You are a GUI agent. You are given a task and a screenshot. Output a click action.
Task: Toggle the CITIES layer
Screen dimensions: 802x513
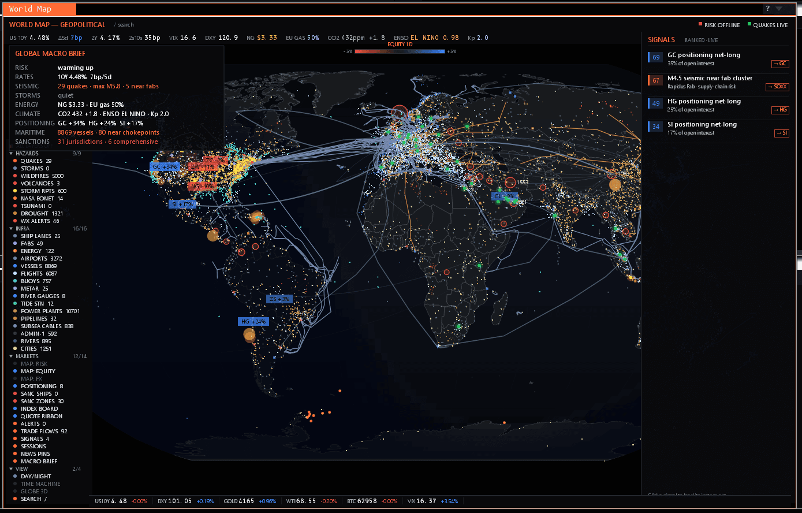click(32, 348)
